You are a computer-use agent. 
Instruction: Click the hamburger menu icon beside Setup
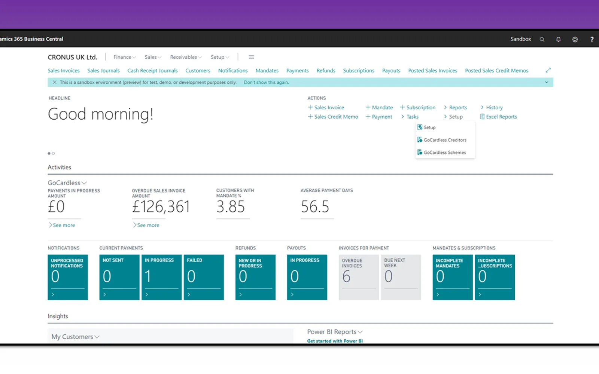click(251, 57)
